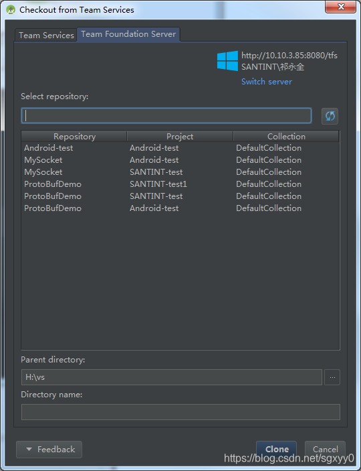Select ProtoBufDemo in Android-test project
Screen dimensions: 361x471
(180, 208)
